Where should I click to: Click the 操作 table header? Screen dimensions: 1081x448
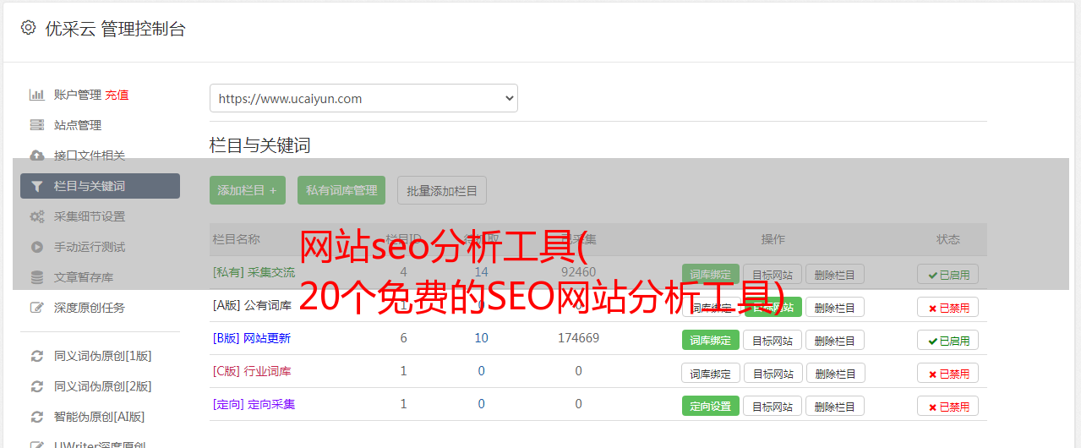[773, 239]
